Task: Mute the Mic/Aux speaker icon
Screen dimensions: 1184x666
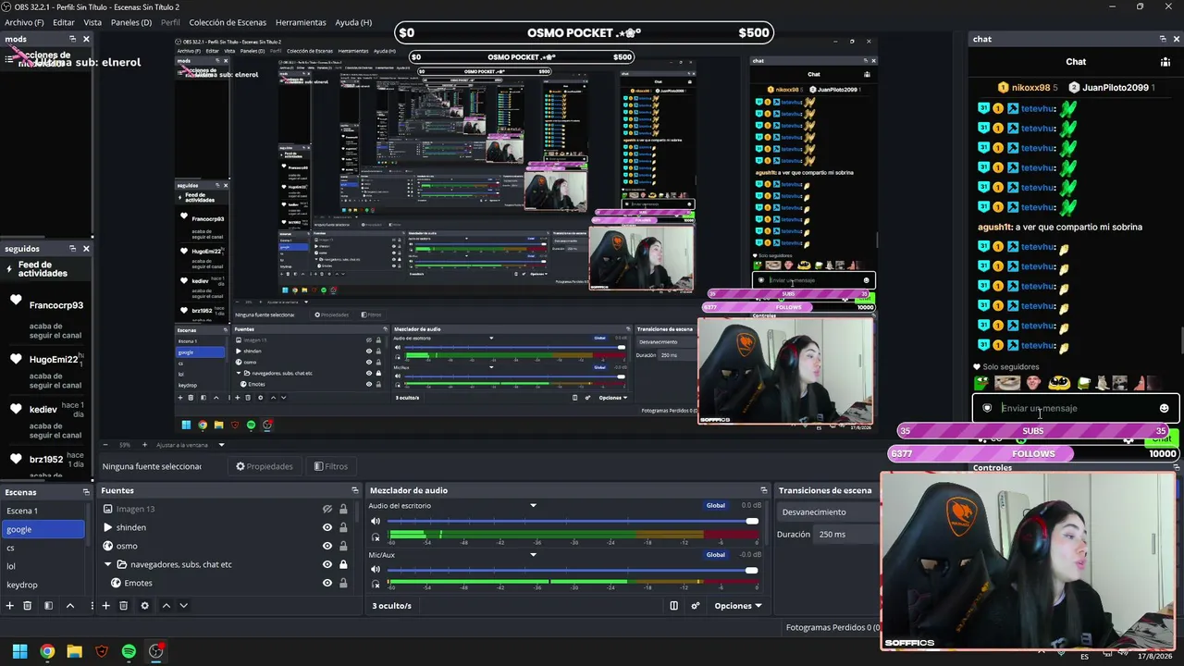Action: point(376,570)
